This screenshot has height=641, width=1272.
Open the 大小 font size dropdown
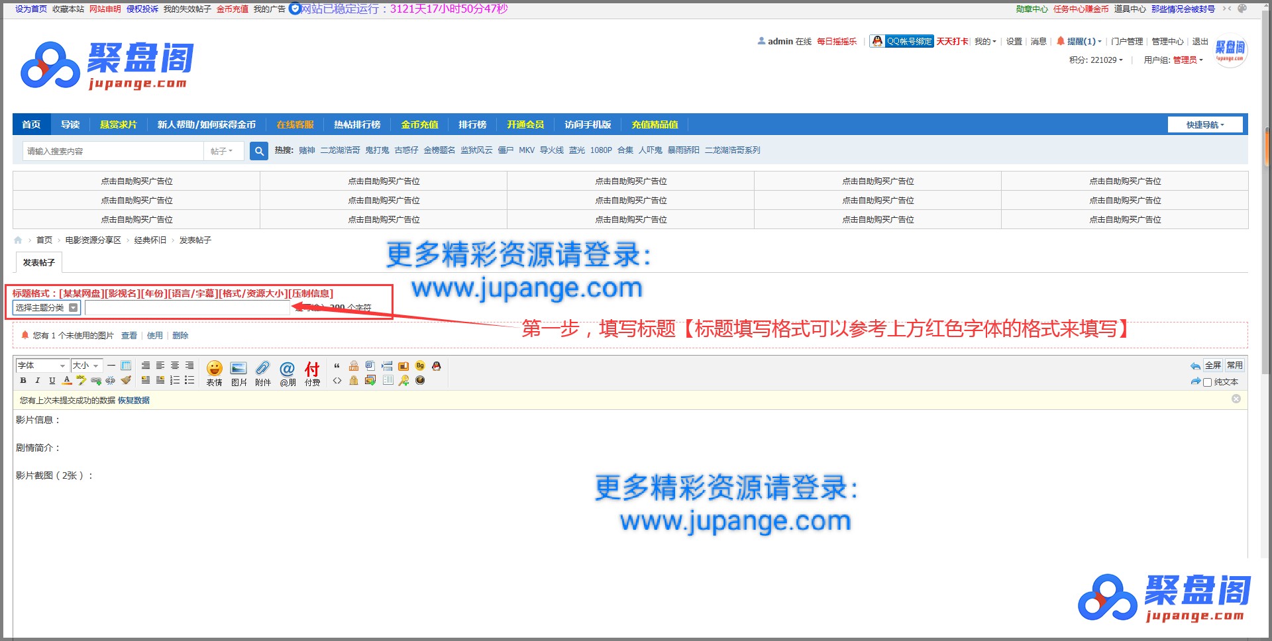(86, 366)
